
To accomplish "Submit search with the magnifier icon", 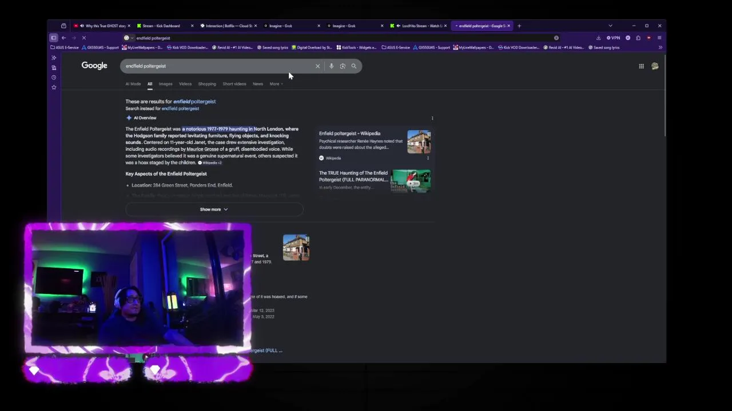I will [x=354, y=66].
